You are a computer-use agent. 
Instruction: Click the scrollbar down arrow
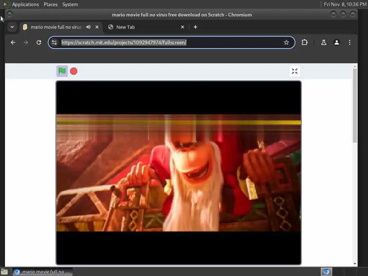pyautogui.click(x=355, y=263)
